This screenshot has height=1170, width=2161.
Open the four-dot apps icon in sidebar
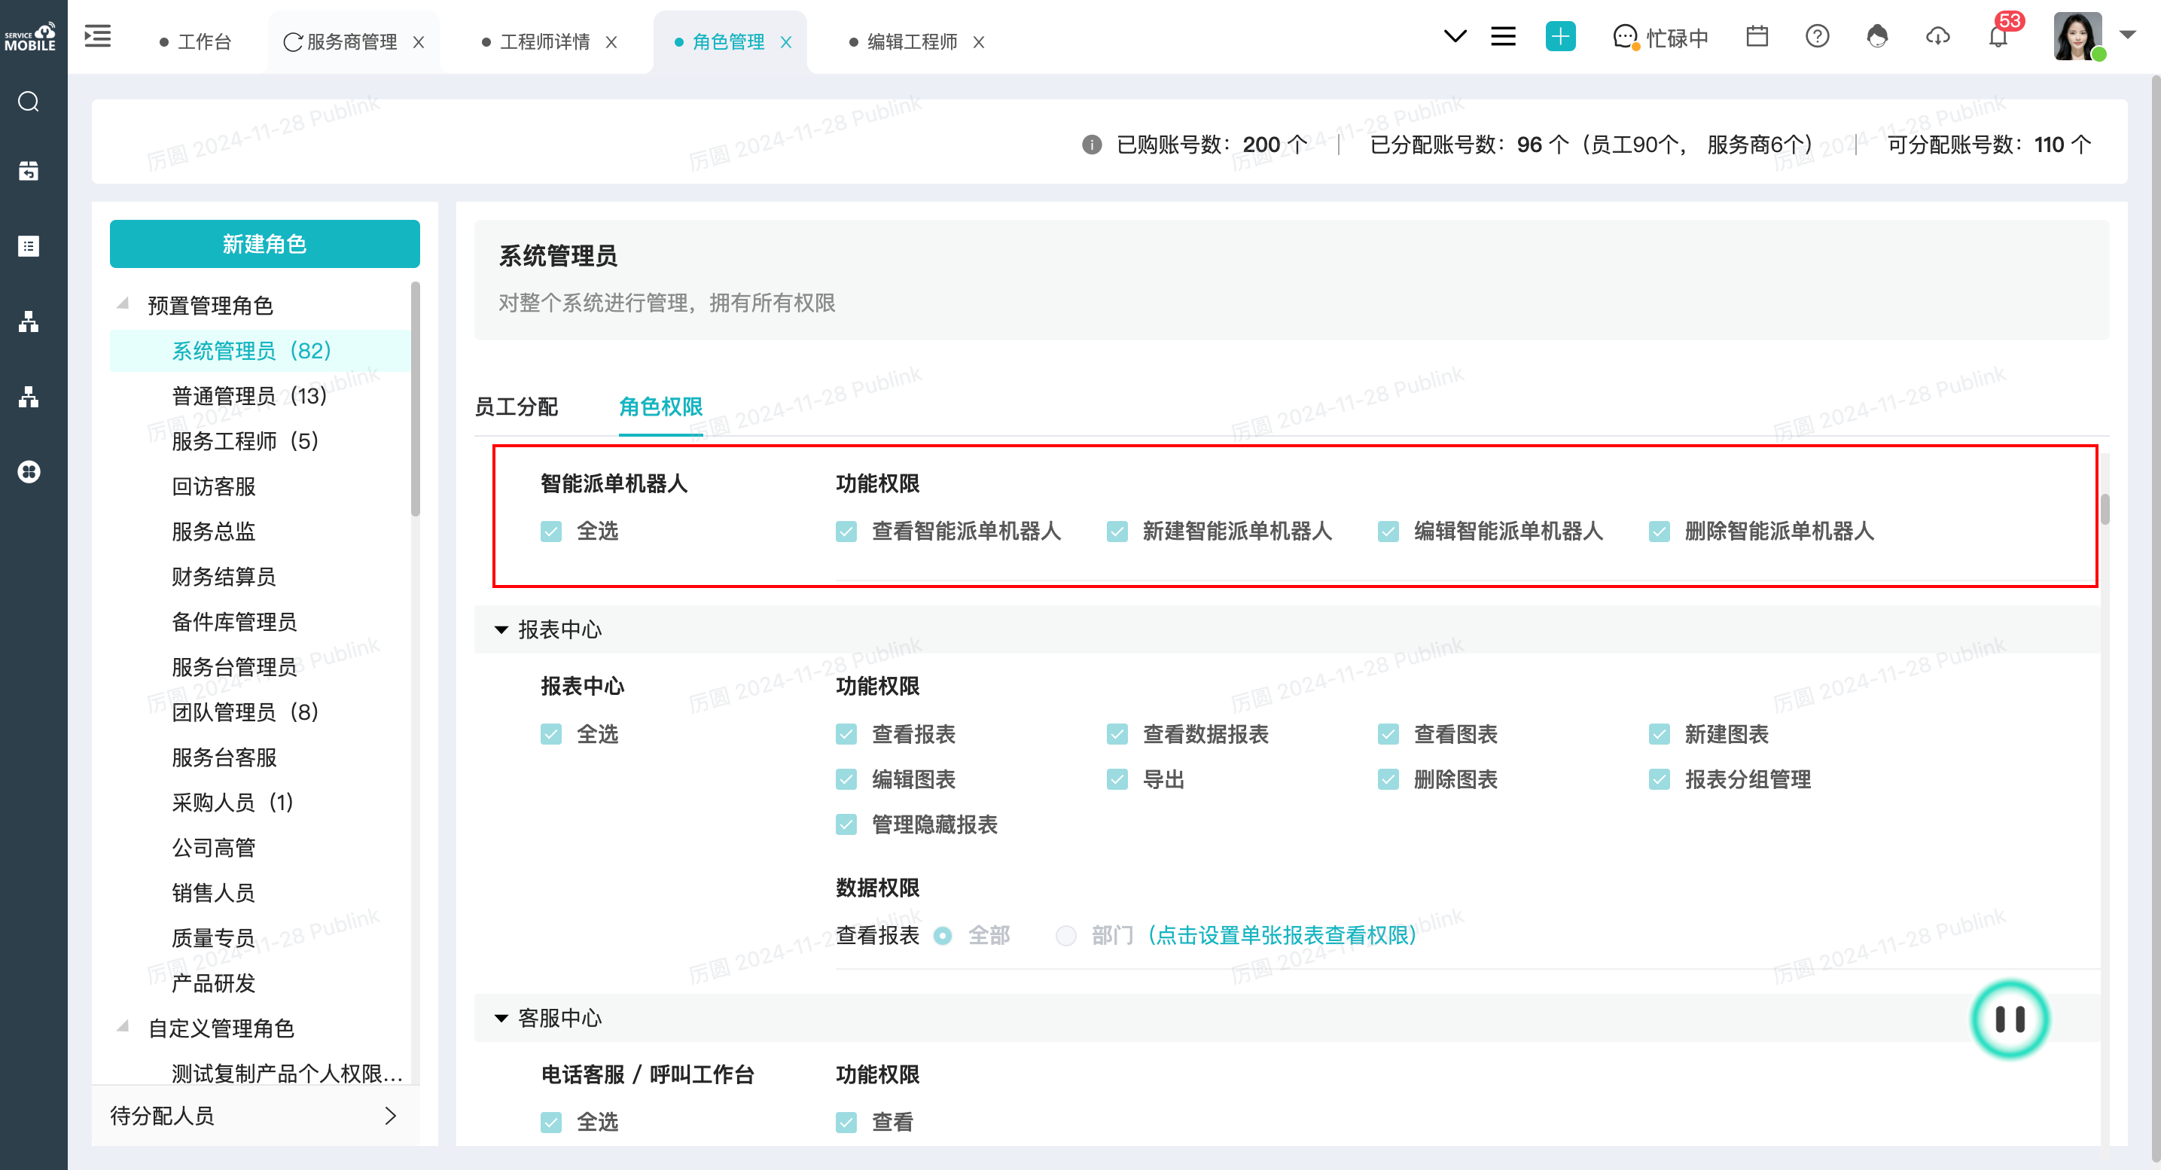tap(29, 471)
